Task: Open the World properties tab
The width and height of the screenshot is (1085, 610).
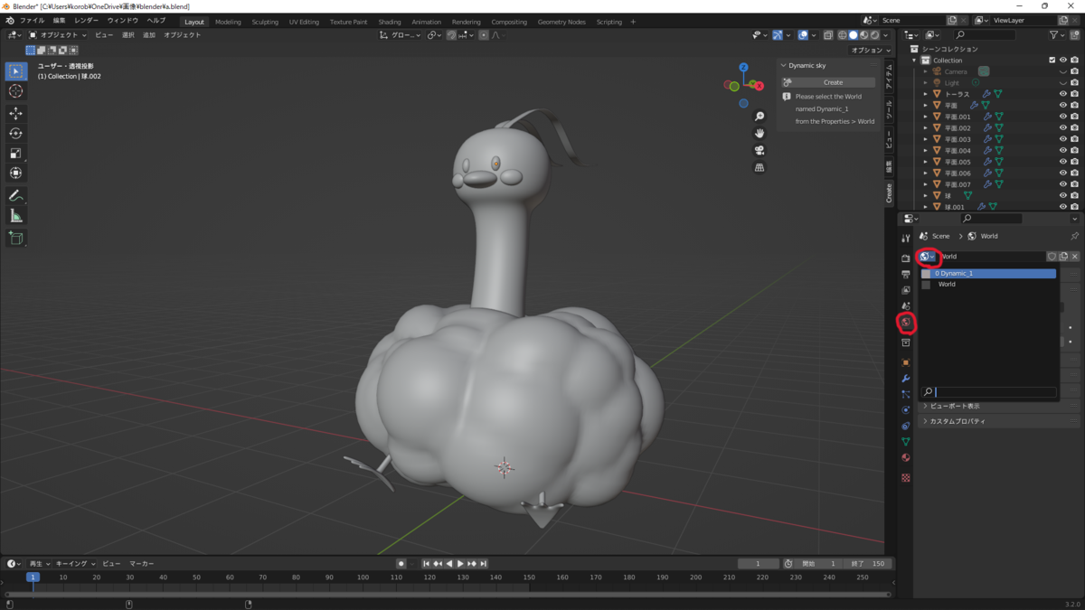Action: [905, 323]
